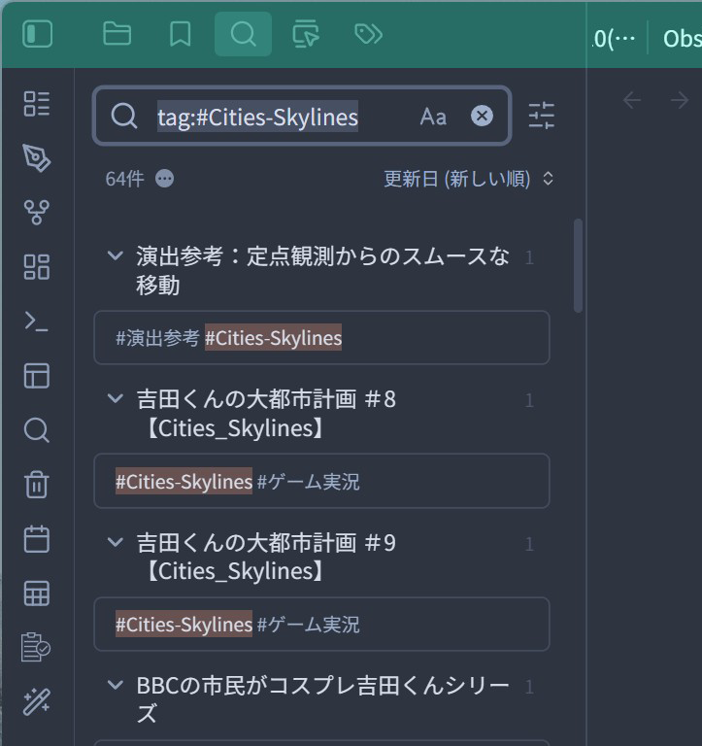This screenshot has width=702, height=746.
Task: Open the tags panel icon
Action: [368, 35]
